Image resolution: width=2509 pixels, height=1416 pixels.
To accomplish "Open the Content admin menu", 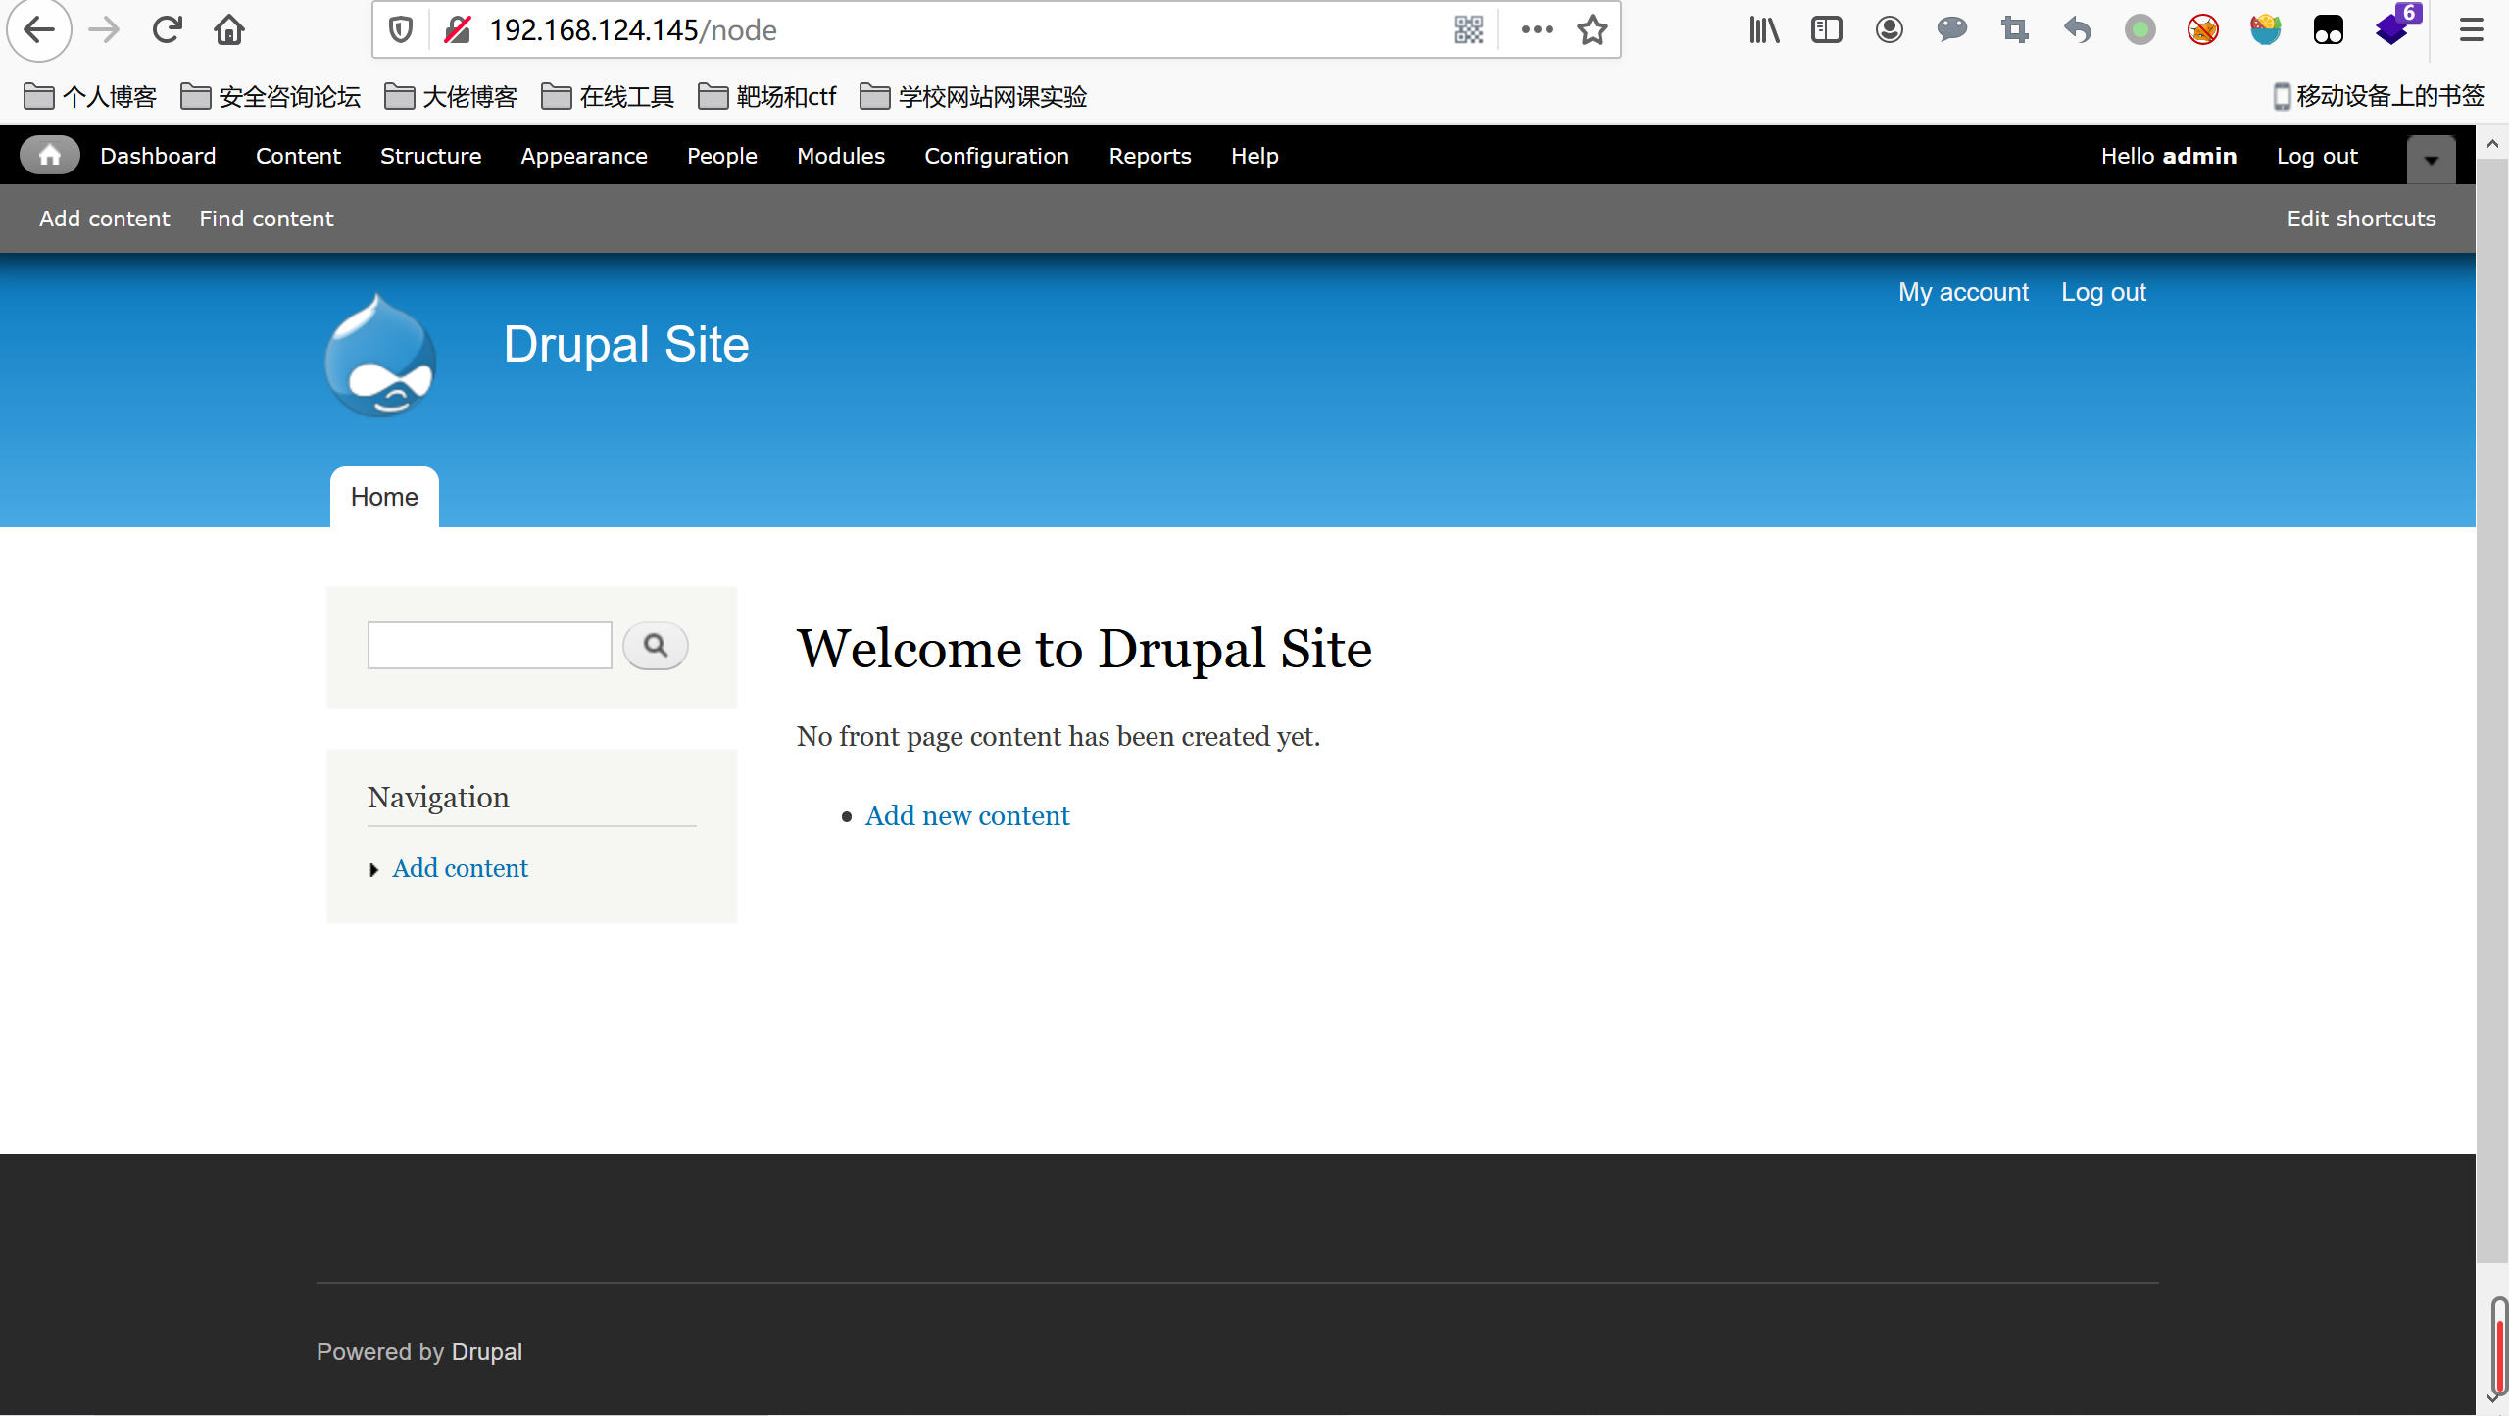I will click(298, 156).
